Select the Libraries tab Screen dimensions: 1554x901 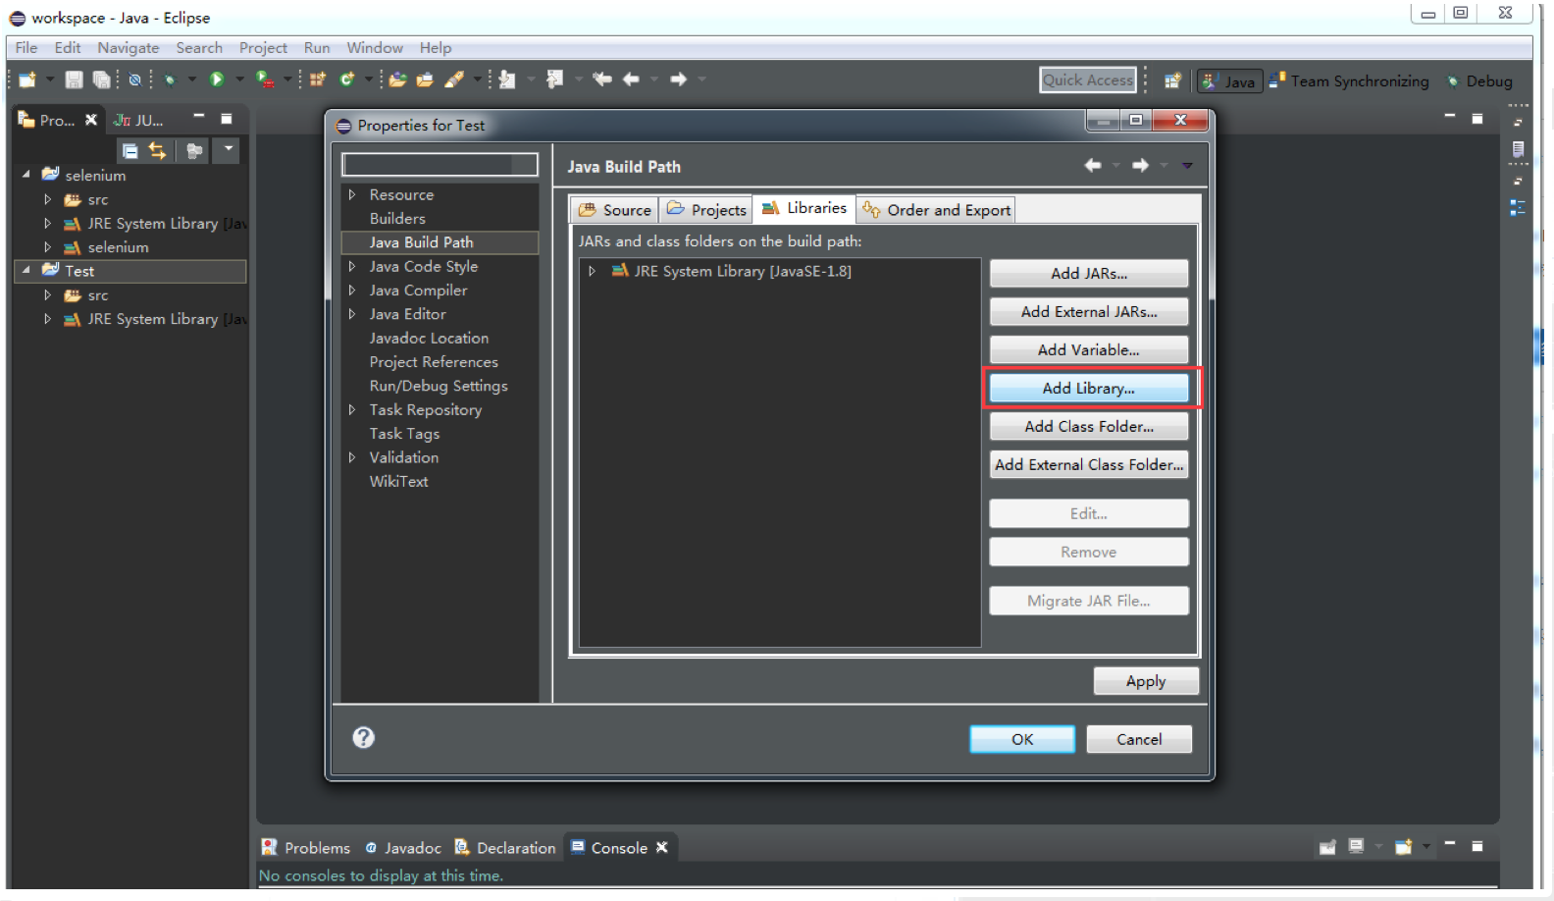[x=804, y=208]
